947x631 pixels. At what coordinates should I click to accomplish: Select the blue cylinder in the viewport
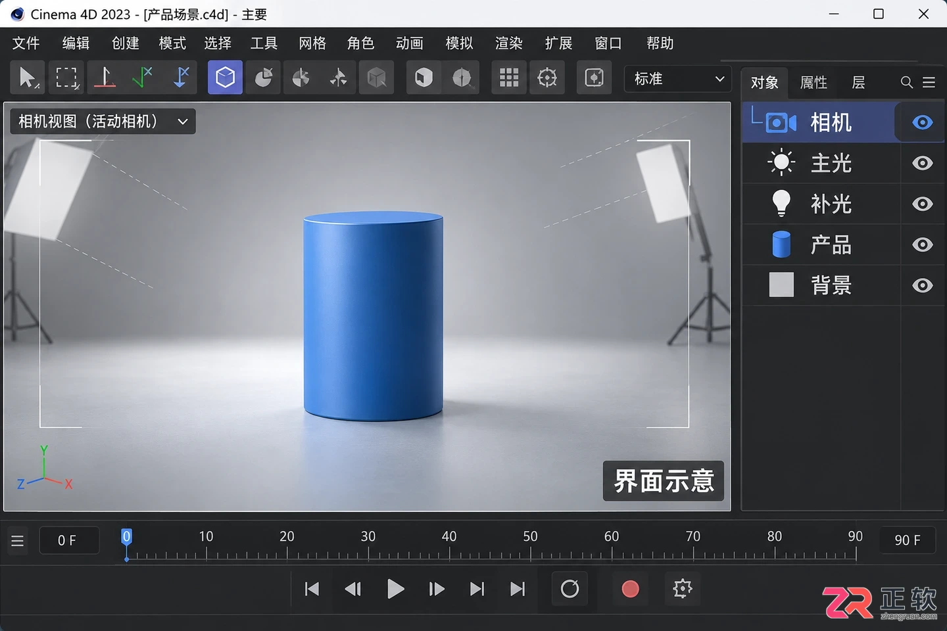coord(373,315)
